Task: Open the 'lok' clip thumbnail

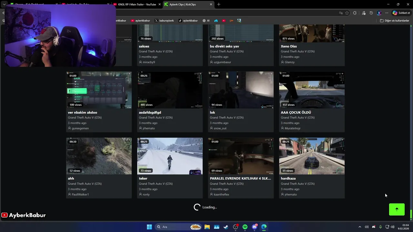Action: click(x=241, y=90)
